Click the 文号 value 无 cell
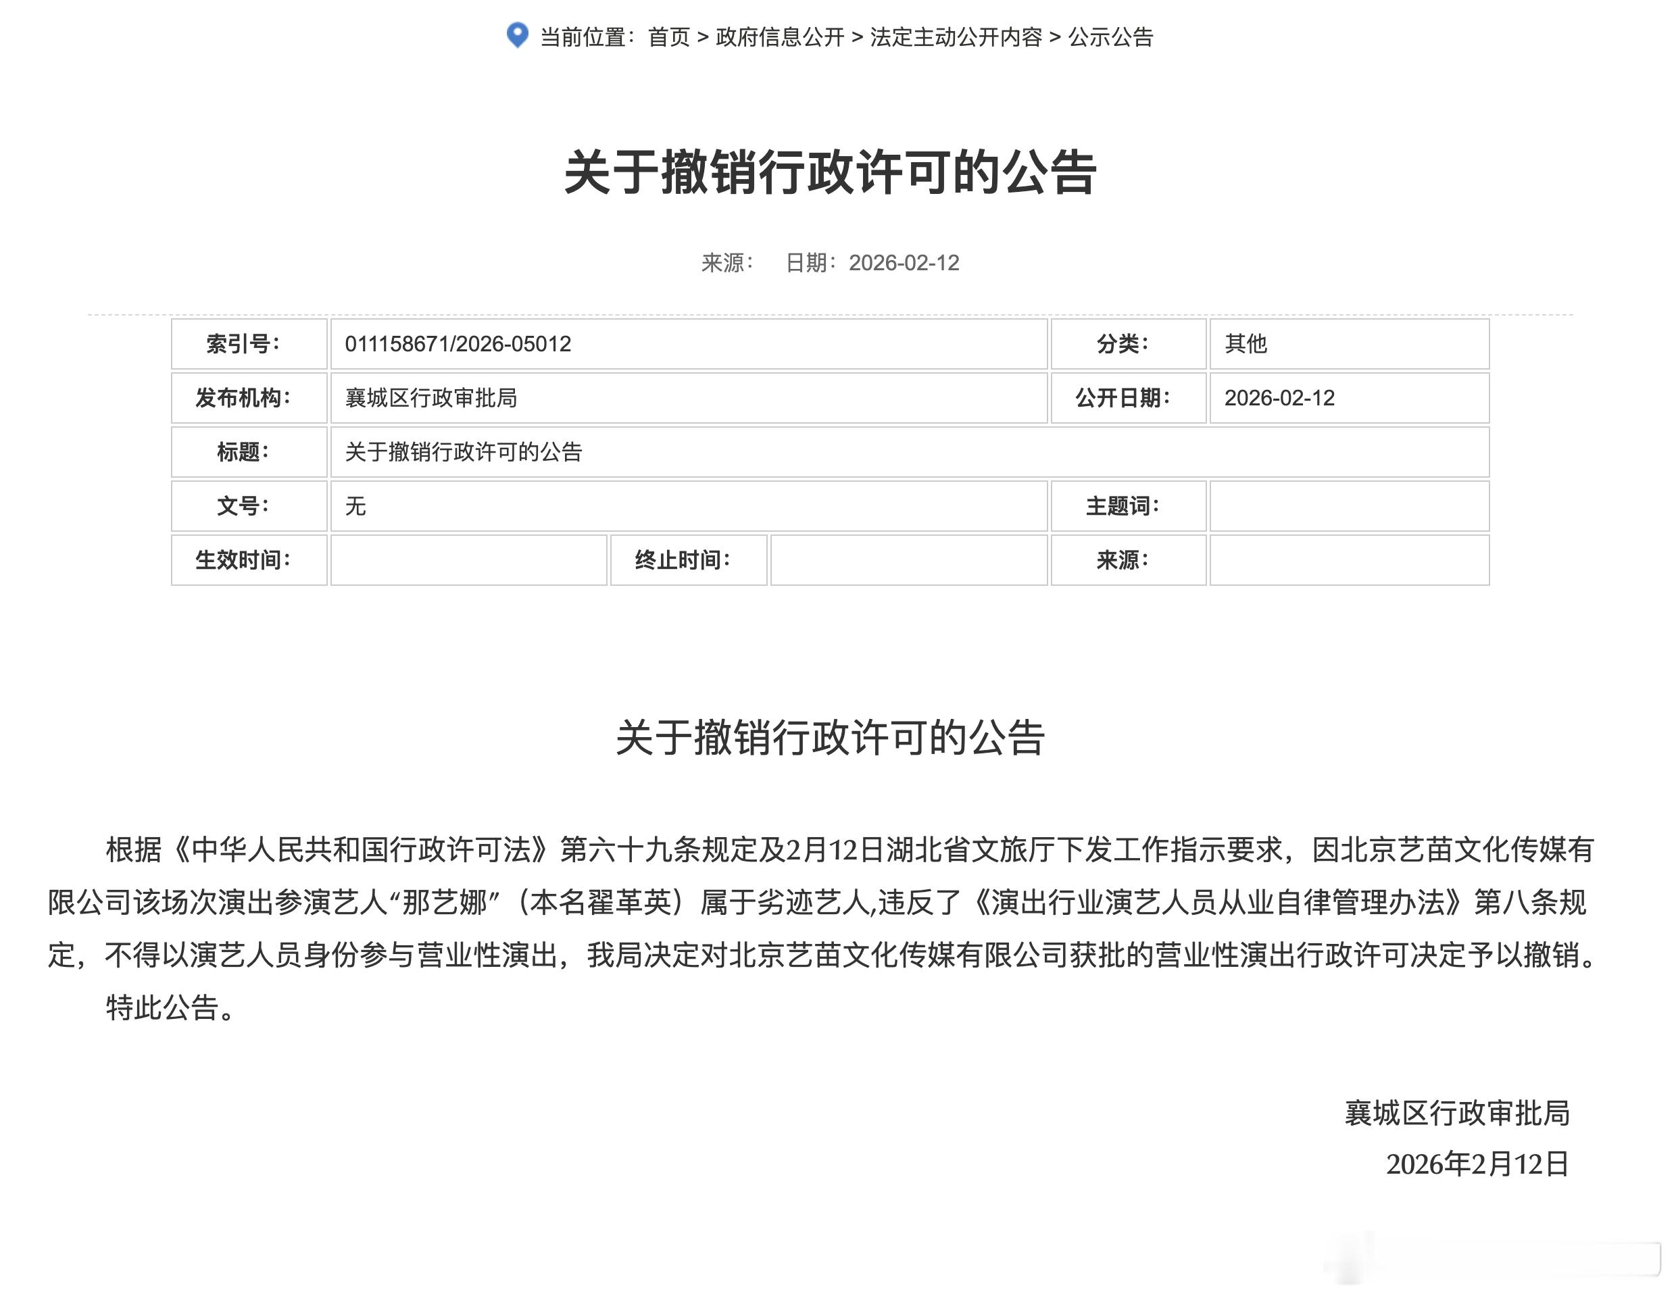The height and width of the screenshot is (1300, 1676). click(x=355, y=505)
